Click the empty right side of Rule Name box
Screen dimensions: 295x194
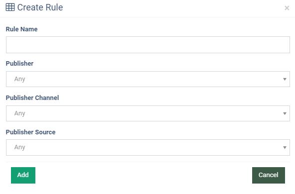coord(245,45)
